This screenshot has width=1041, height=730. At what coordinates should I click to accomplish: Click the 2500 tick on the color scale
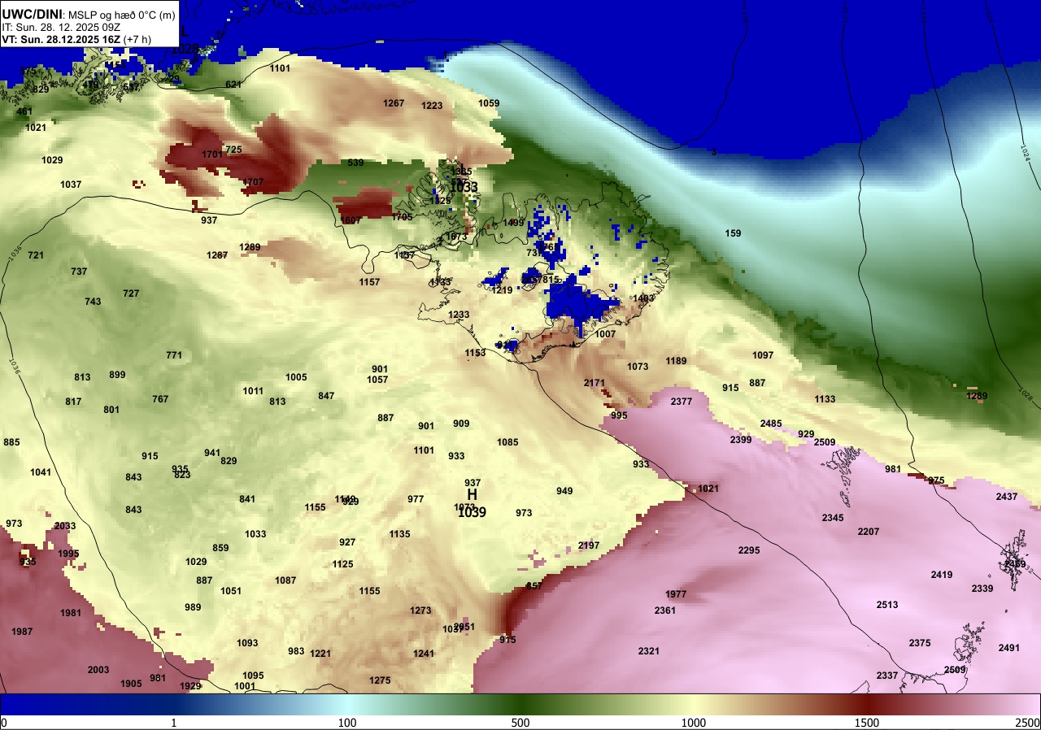[1028, 723]
